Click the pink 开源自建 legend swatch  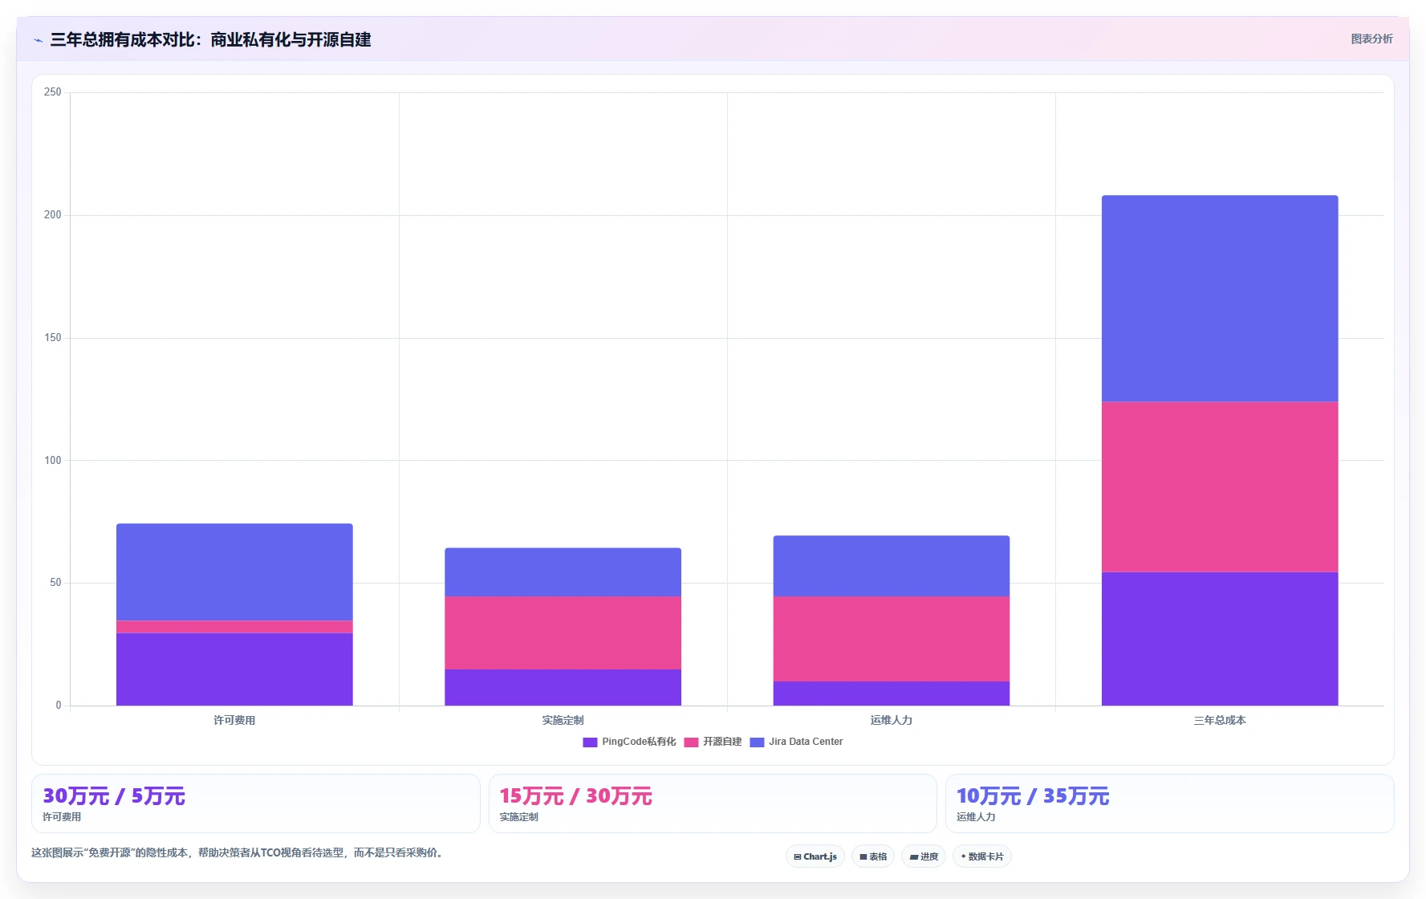[x=691, y=742]
